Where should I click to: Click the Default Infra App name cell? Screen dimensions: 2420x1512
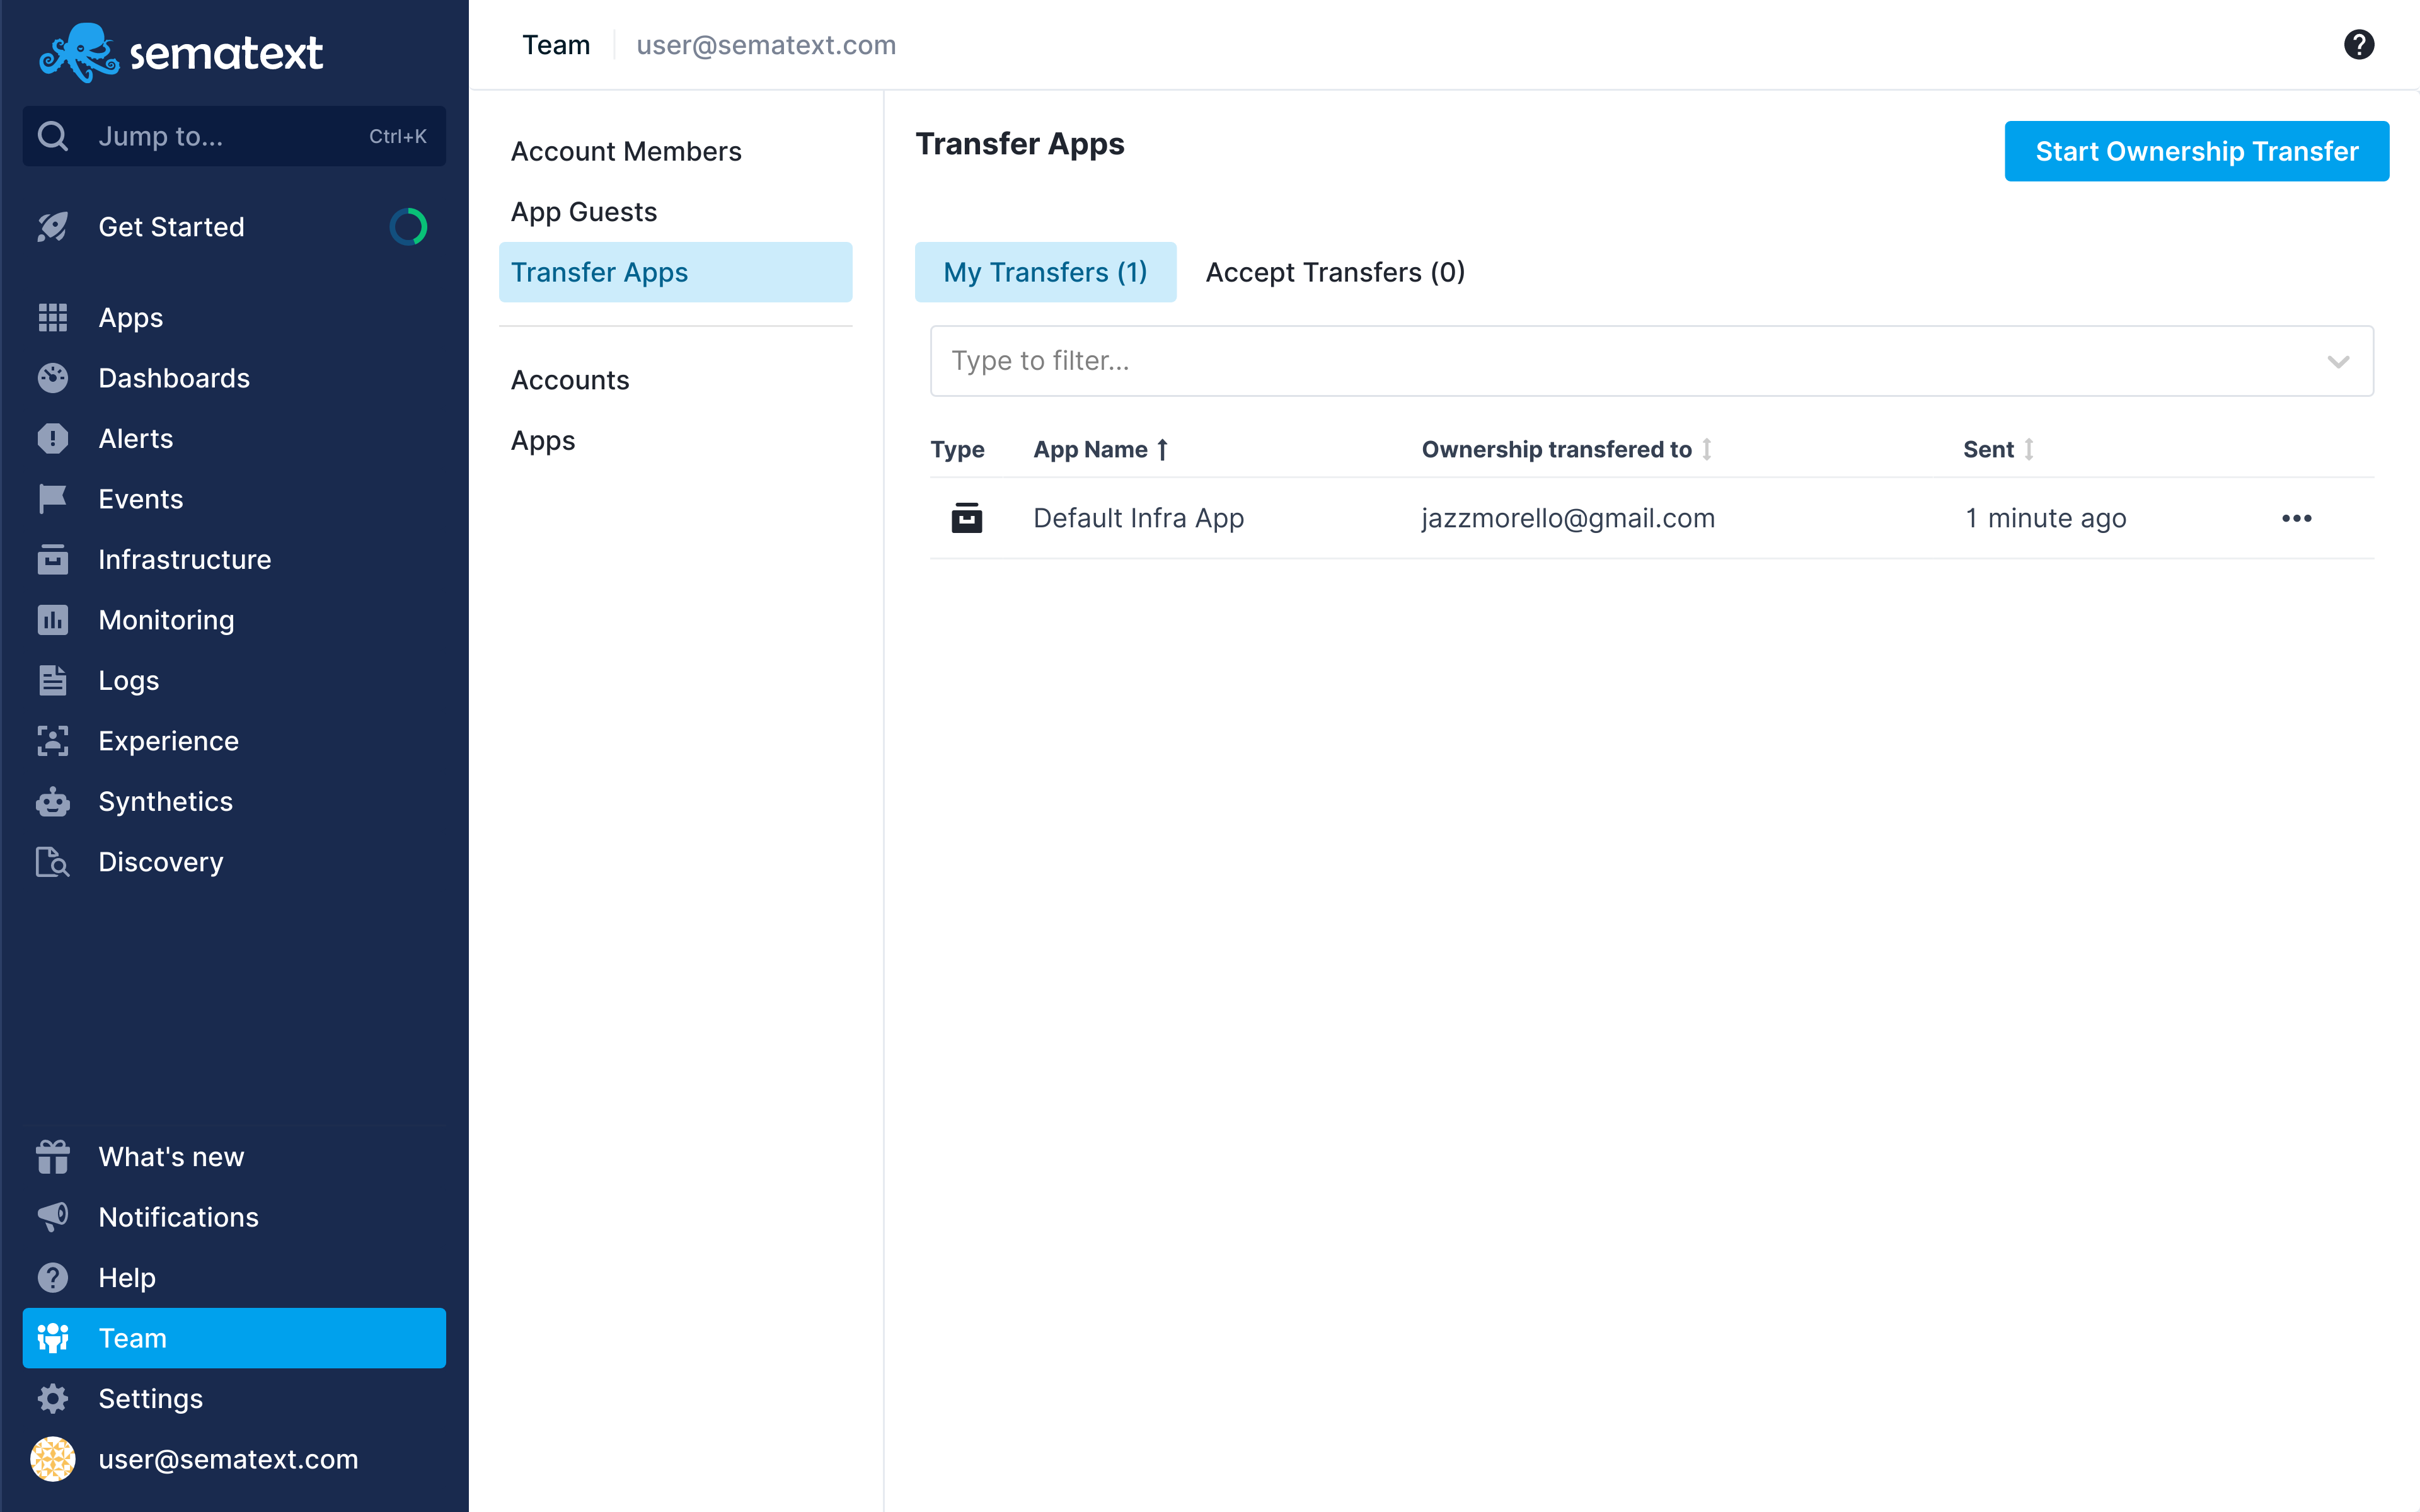point(1138,518)
